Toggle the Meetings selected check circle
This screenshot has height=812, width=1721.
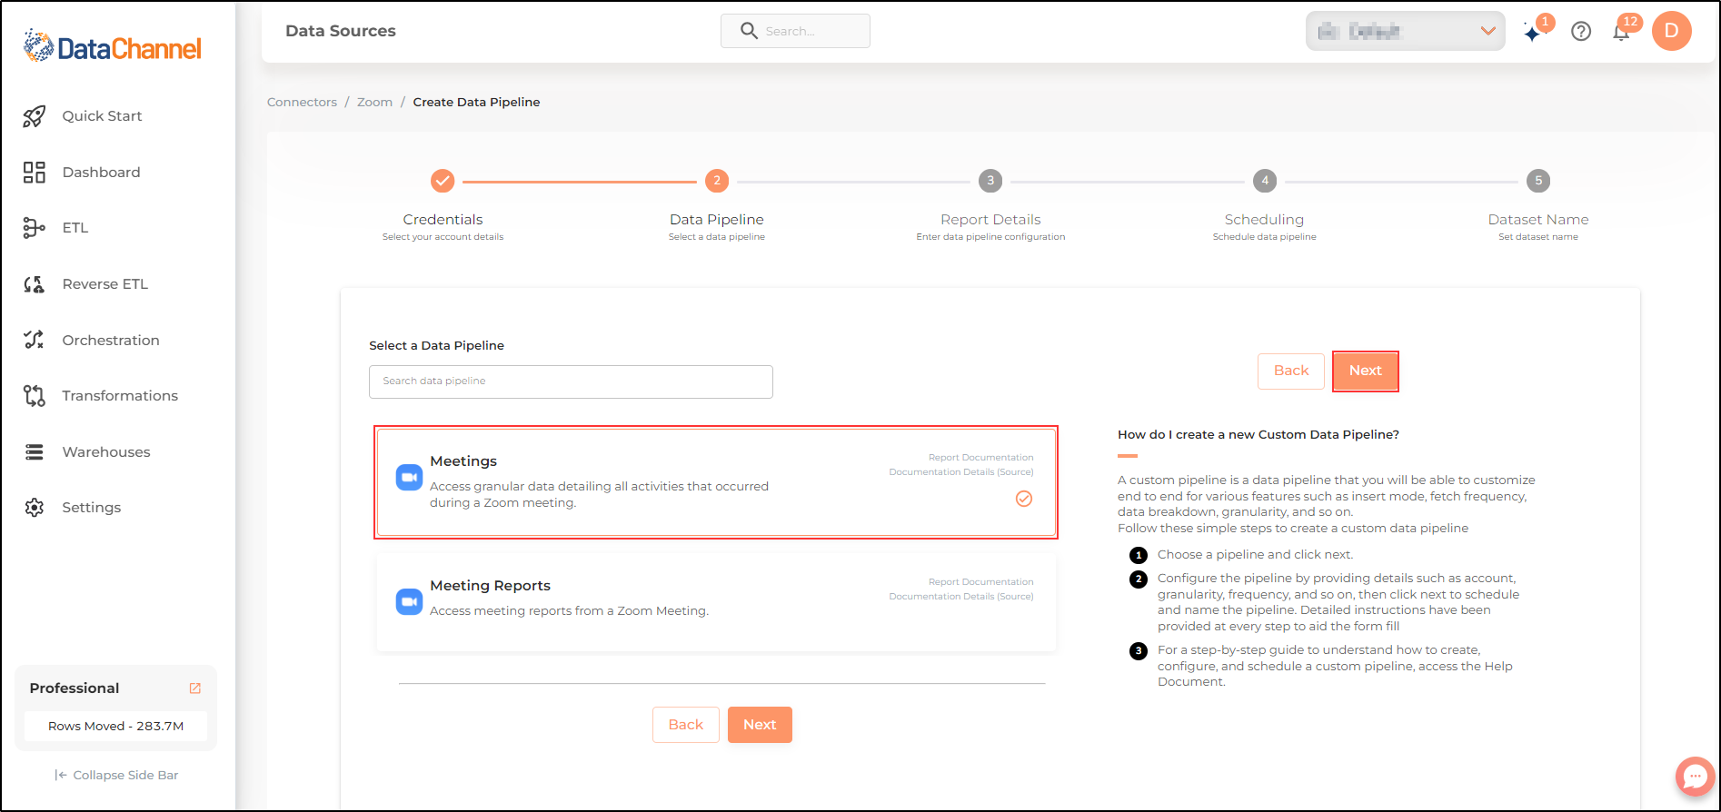[x=1024, y=499]
